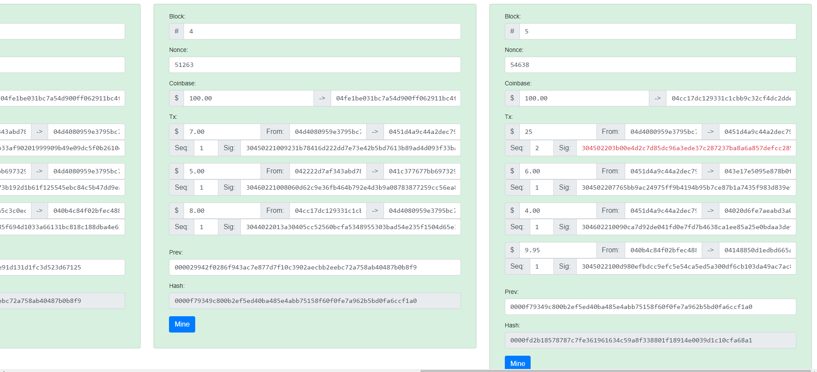
Task: Click signature field starting 30460221008060d62c9e36
Action: coord(350,188)
